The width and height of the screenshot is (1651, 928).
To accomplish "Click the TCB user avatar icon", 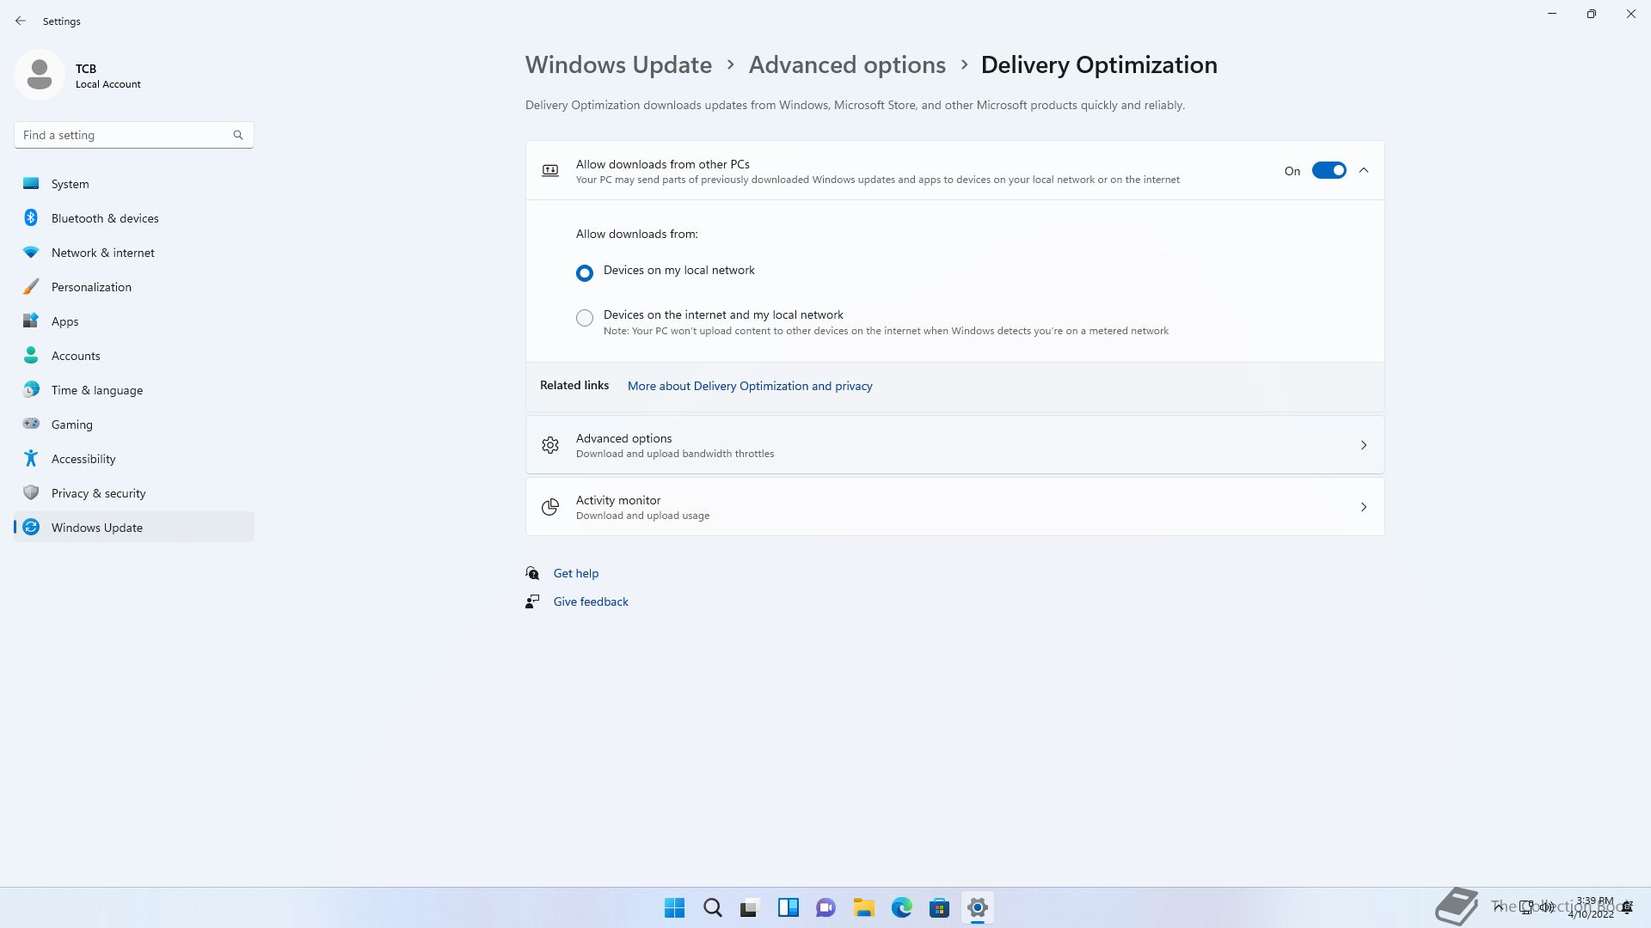I will click(x=40, y=75).
